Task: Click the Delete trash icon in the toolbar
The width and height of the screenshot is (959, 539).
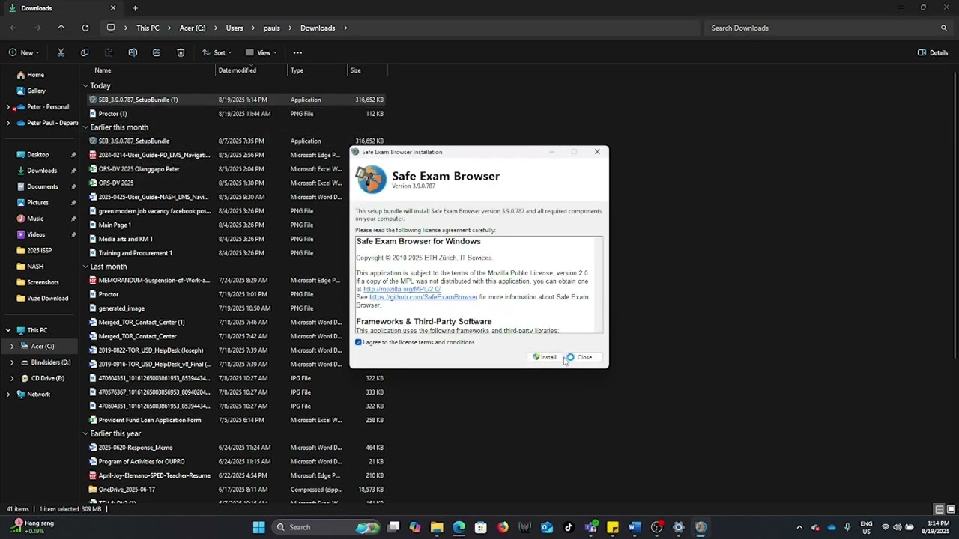Action: (181, 52)
